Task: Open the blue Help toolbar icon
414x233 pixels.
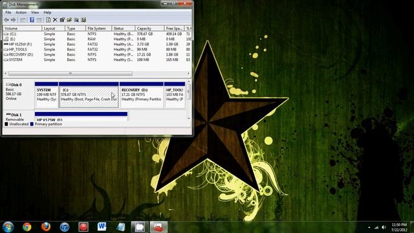Action: click(32, 20)
